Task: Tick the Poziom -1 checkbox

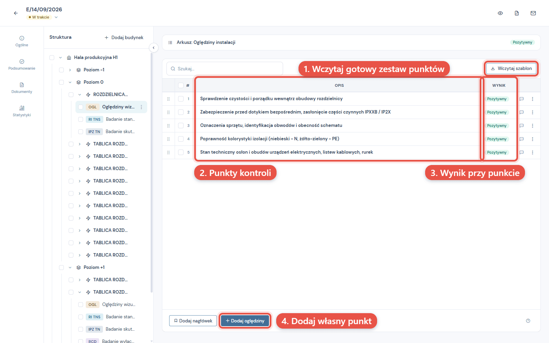Action: pyautogui.click(x=61, y=70)
